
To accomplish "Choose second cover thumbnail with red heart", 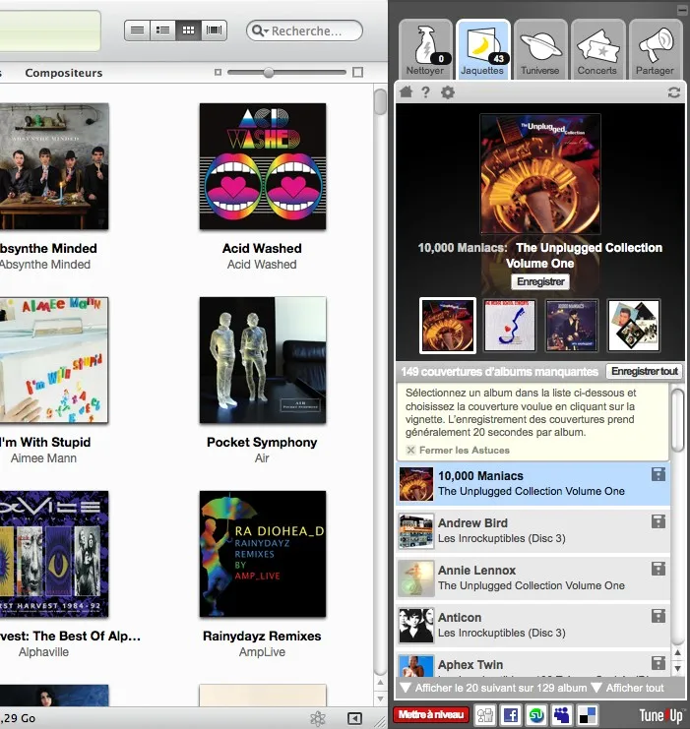I will click(510, 326).
